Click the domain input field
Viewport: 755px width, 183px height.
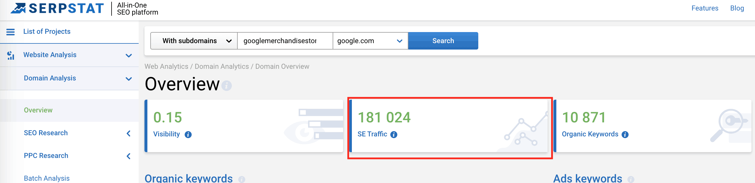coord(284,41)
